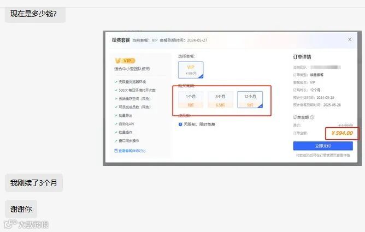Open the 我刚续了3个月 chat message

click(x=34, y=183)
